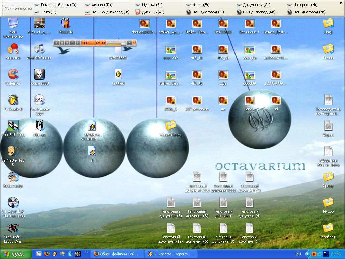Image resolution: width=345 pixels, height=259 pixels.
Task: Open Exact Audio Copy desktop icon
Action: click(39, 100)
